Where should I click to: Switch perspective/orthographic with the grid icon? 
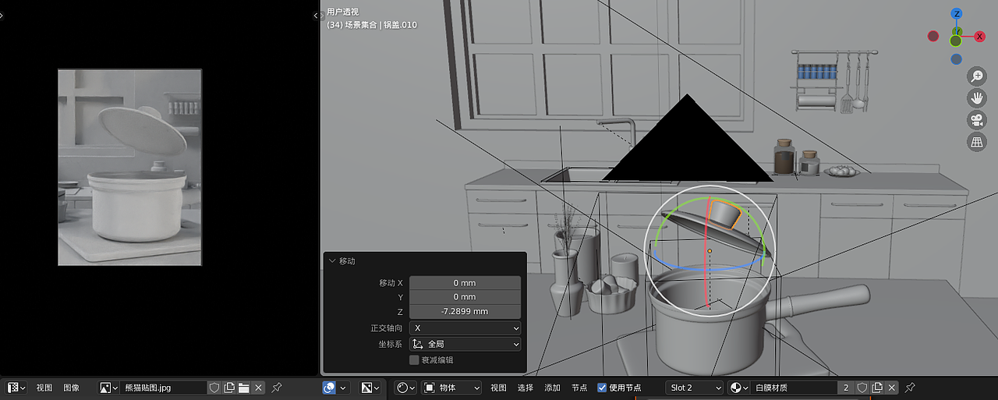coord(977,142)
